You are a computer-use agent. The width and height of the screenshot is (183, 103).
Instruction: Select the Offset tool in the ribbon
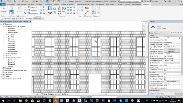point(55,8)
